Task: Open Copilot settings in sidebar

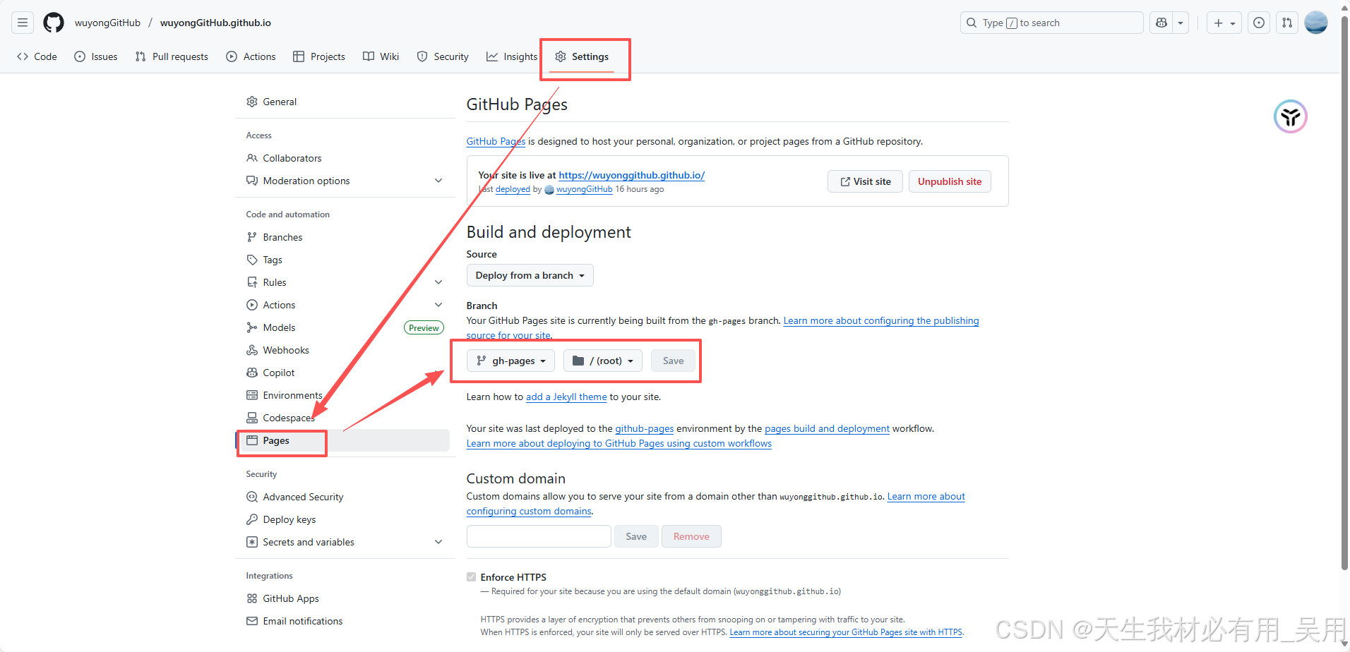Action: click(x=279, y=373)
